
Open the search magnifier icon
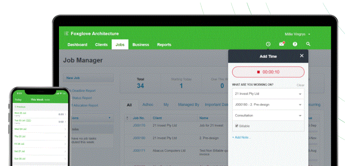pos(308,44)
